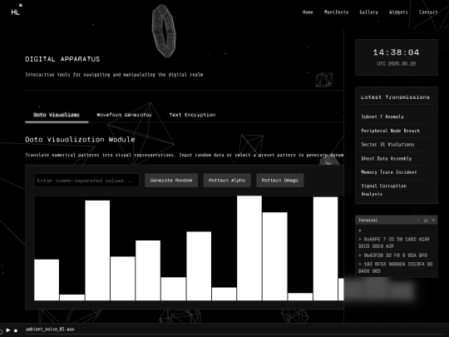Click the Latest Transmissions heading
The height and width of the screenshot is (337, 449).
(x=395, y=97)
